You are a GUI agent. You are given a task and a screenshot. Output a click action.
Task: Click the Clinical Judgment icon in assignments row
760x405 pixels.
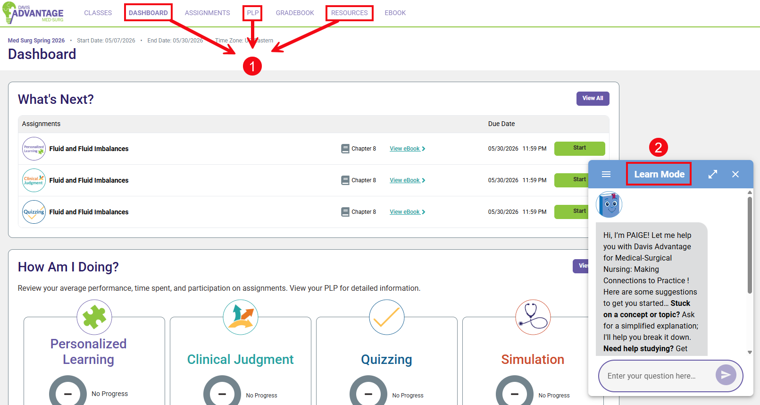[34, 180]
